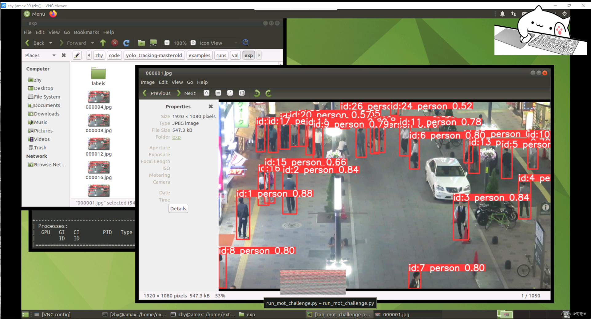Click the Reload icon in the file manager
This screenshot has height=319, width=591.
point(126,43)
